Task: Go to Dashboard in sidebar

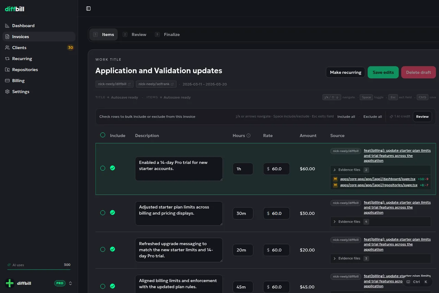Action: [39, 26]
